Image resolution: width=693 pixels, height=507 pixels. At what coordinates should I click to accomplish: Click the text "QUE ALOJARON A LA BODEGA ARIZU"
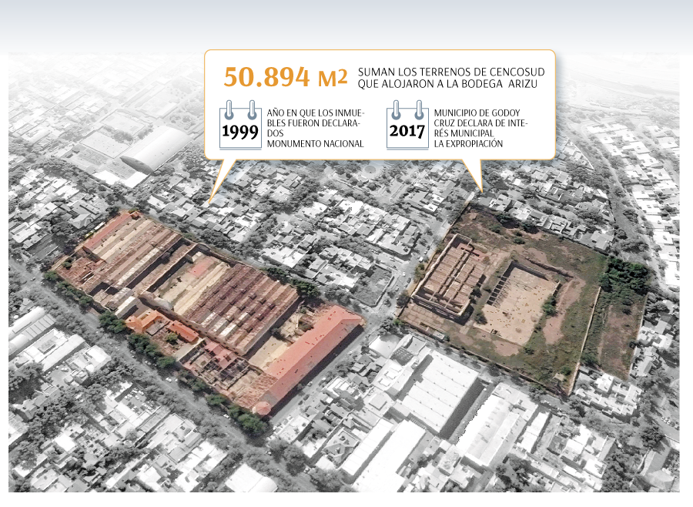pyautogui.click(x=447, y=84)
